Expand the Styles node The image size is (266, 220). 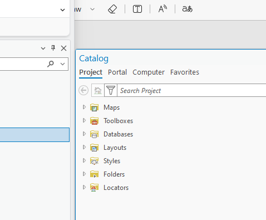coord(84,160)
